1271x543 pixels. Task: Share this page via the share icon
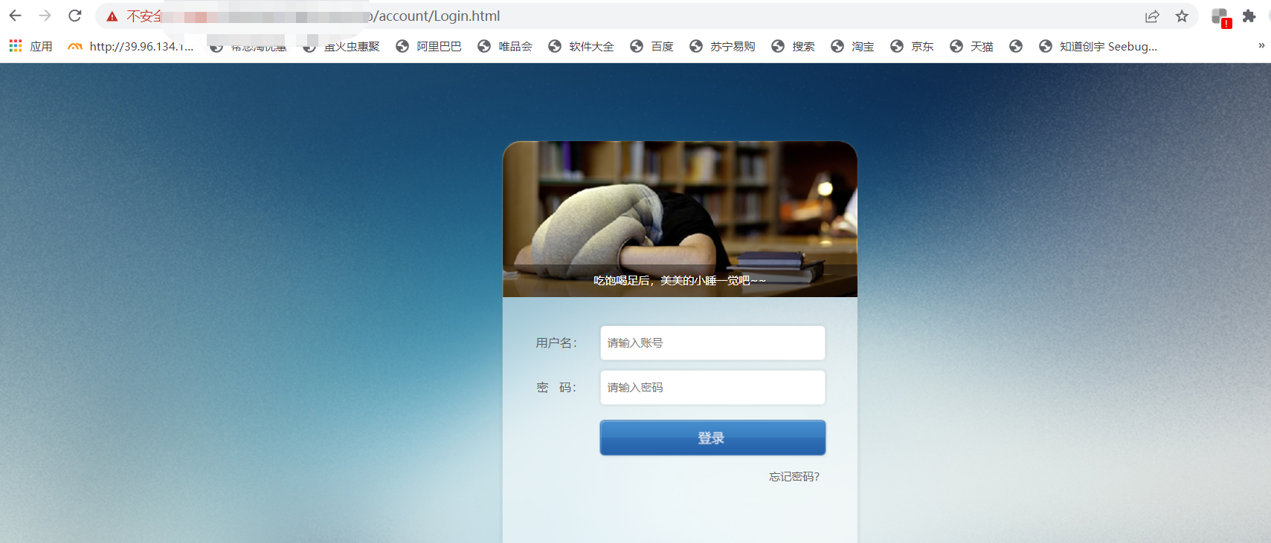tap(1152, 16)
